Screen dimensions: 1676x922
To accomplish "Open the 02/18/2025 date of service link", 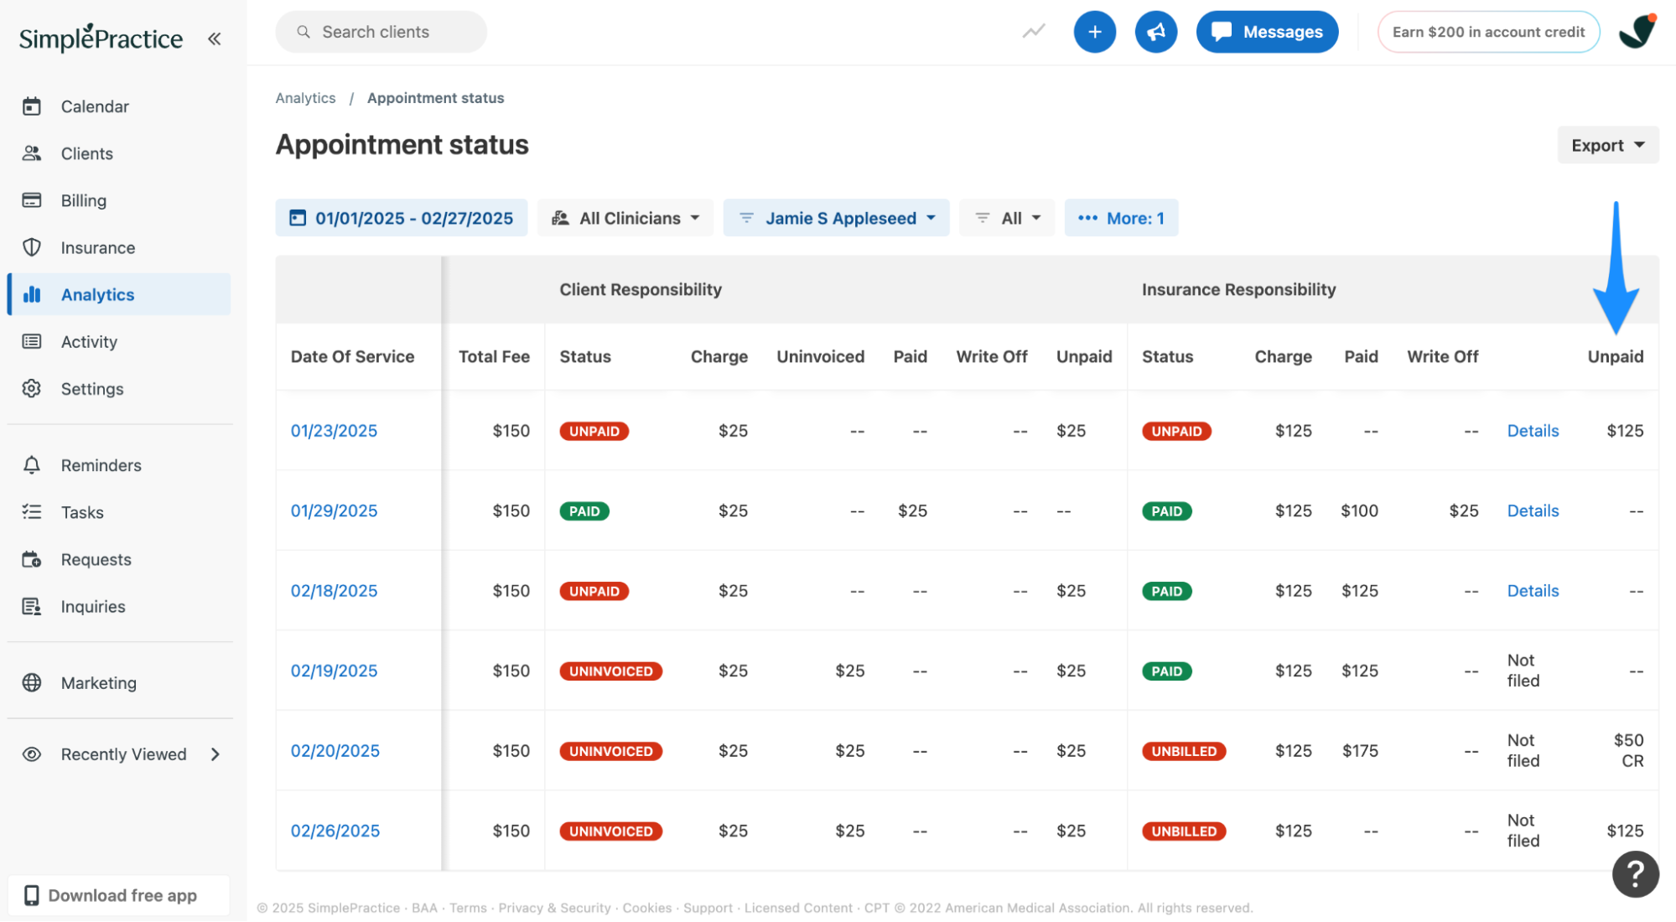I will (334, 591).
